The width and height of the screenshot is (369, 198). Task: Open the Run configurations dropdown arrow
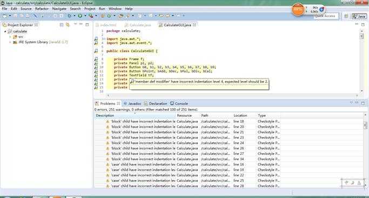[x=85, y=16]
